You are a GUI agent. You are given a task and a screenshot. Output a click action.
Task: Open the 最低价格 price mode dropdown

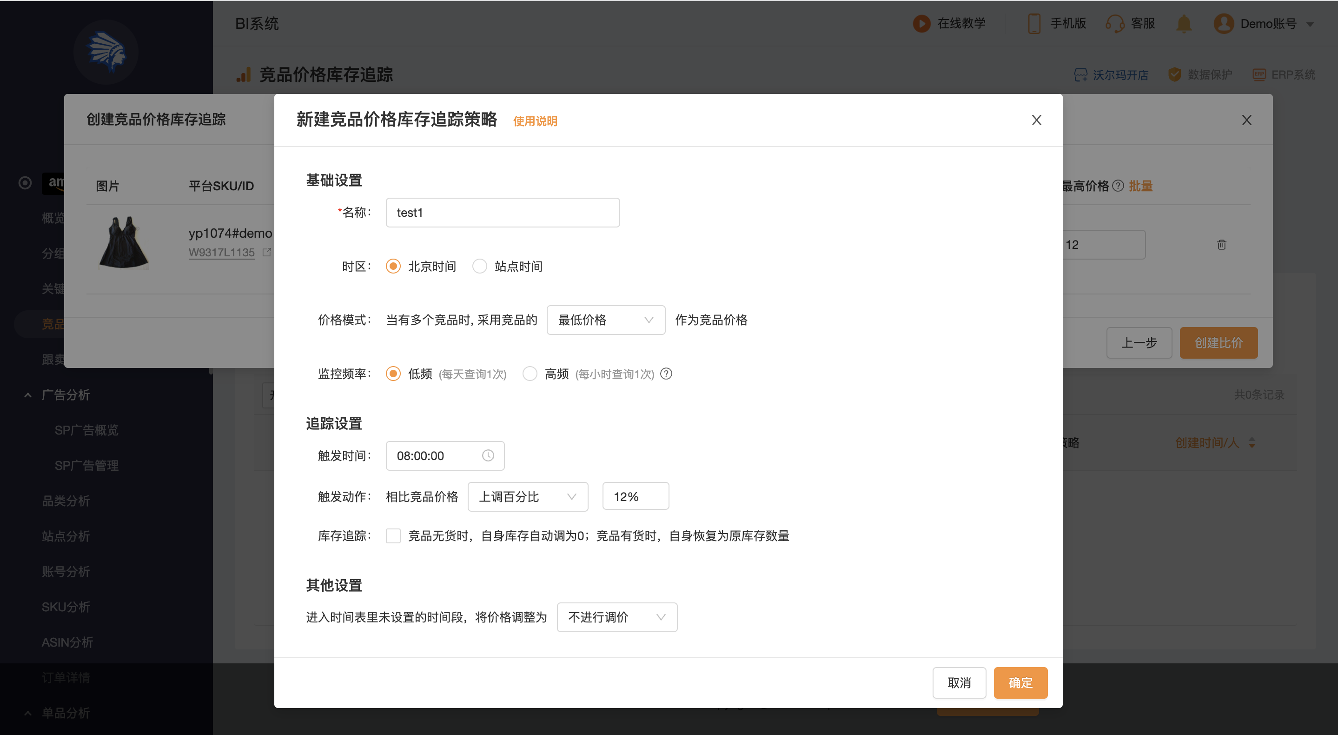(x=606, y=320)
